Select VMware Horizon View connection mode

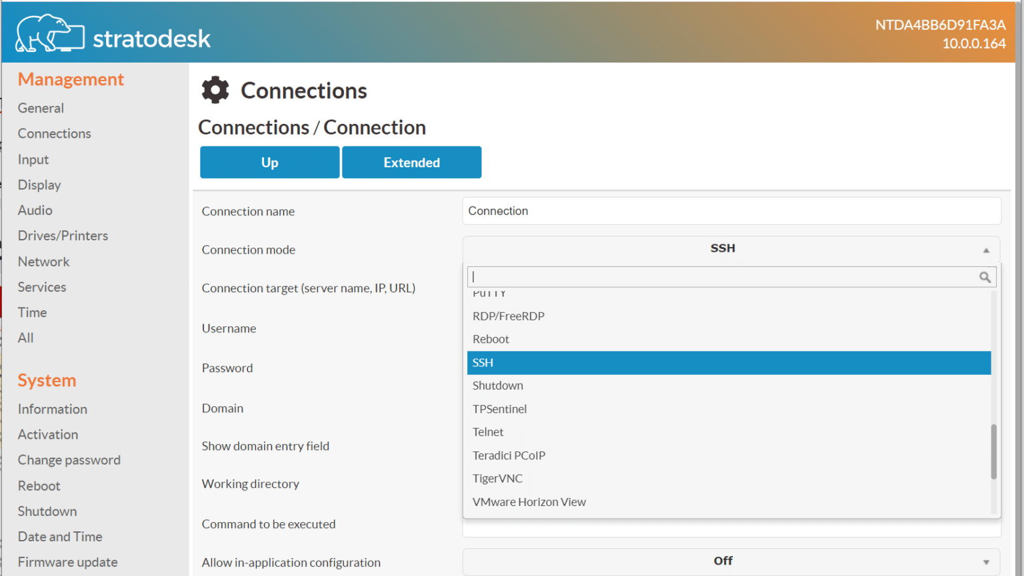pyautogui.click(x=729, y=502)
